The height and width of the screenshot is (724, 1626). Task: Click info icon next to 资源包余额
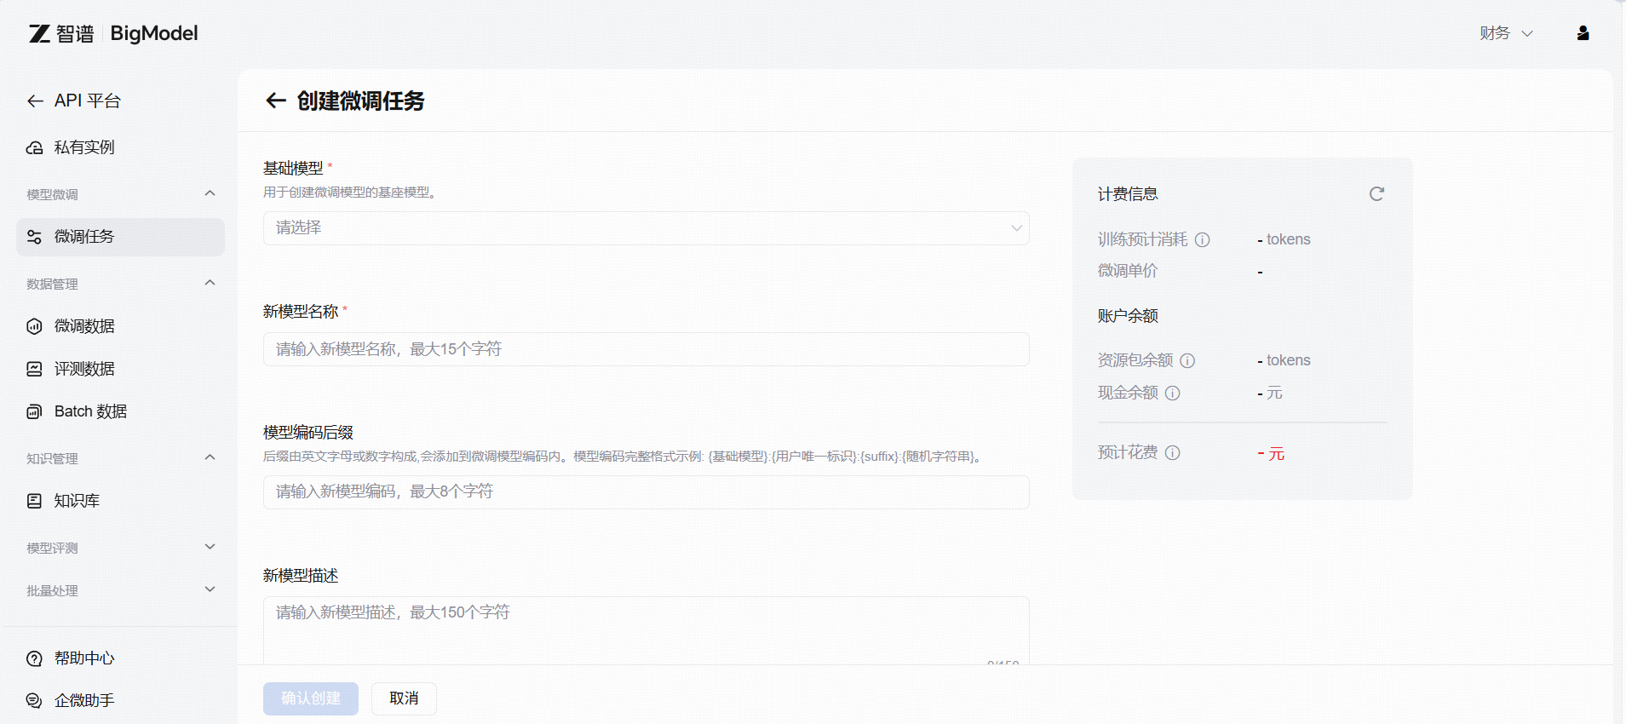[x=1187, y=361]
